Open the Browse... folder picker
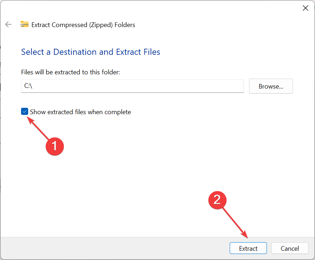Screen dimensions: 315x260 [271, 86]
